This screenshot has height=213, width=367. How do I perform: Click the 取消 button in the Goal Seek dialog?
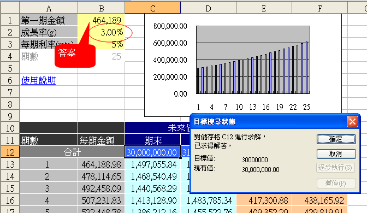336,154
